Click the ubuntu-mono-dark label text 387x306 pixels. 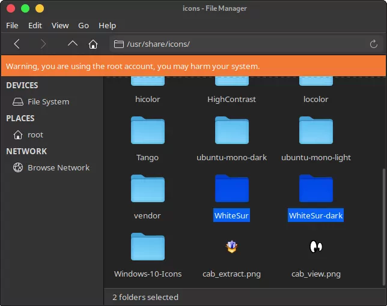[231, 157]
